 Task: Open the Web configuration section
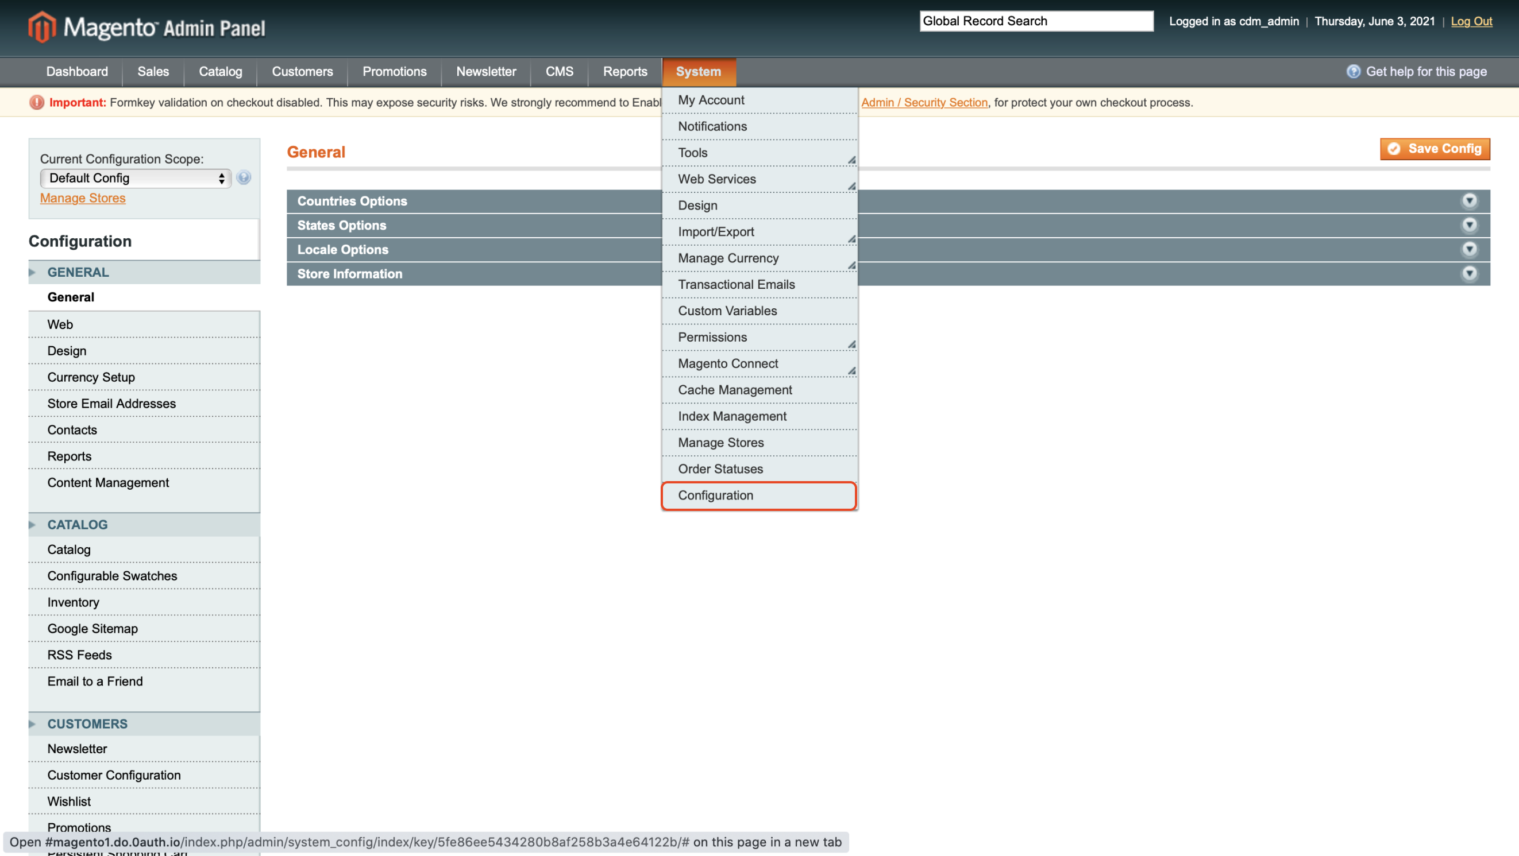(144, 324)
